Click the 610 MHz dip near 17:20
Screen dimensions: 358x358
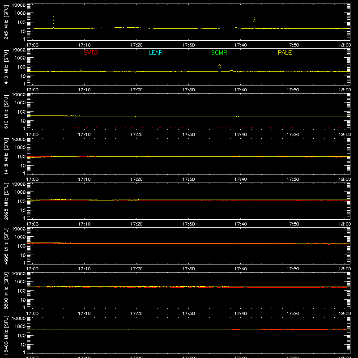[x=136, y=116]
